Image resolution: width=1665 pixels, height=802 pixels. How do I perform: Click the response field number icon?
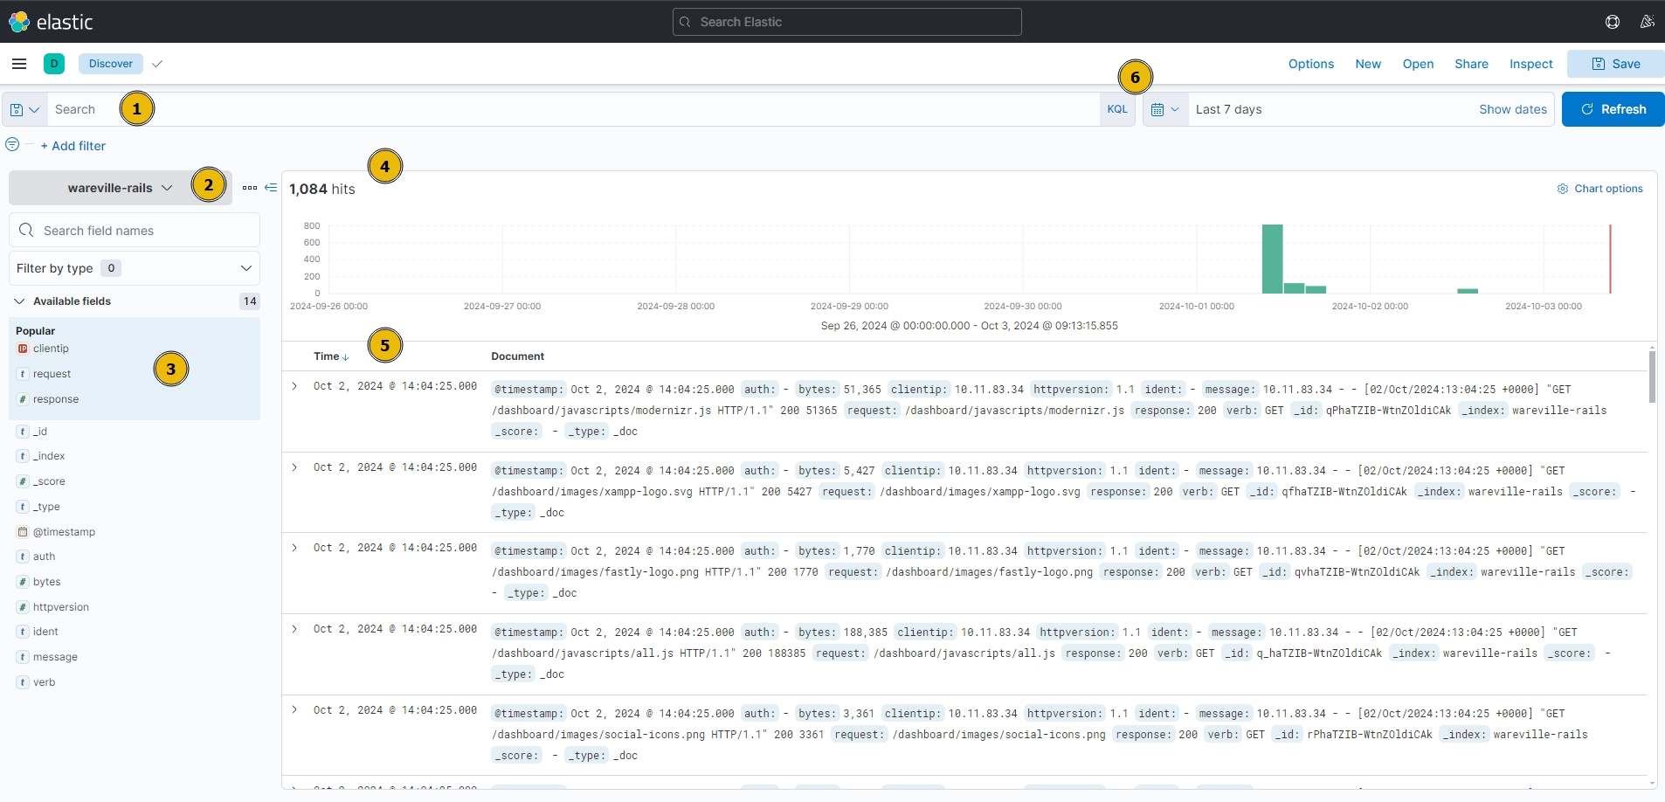(x=23, y=399)
